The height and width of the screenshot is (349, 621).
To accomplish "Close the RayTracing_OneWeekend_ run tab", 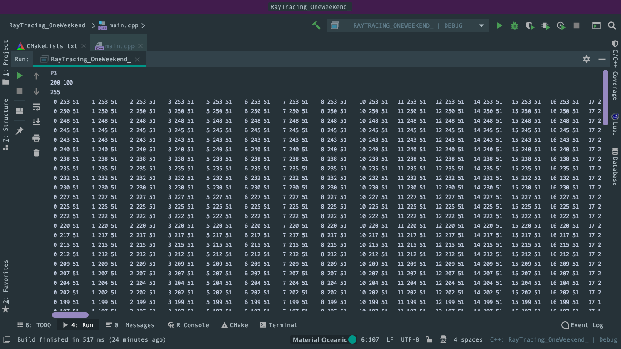I will coord(137,60).
